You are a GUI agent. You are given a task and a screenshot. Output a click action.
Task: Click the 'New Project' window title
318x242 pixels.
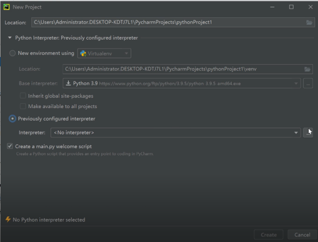tap(27, 7)
